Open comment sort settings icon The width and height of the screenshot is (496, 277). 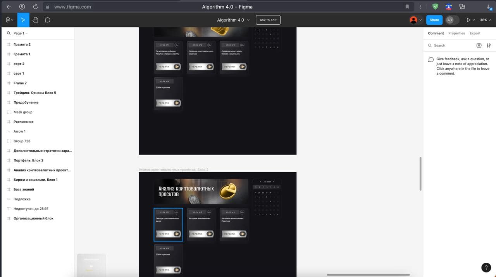click(x=489, y=46)
